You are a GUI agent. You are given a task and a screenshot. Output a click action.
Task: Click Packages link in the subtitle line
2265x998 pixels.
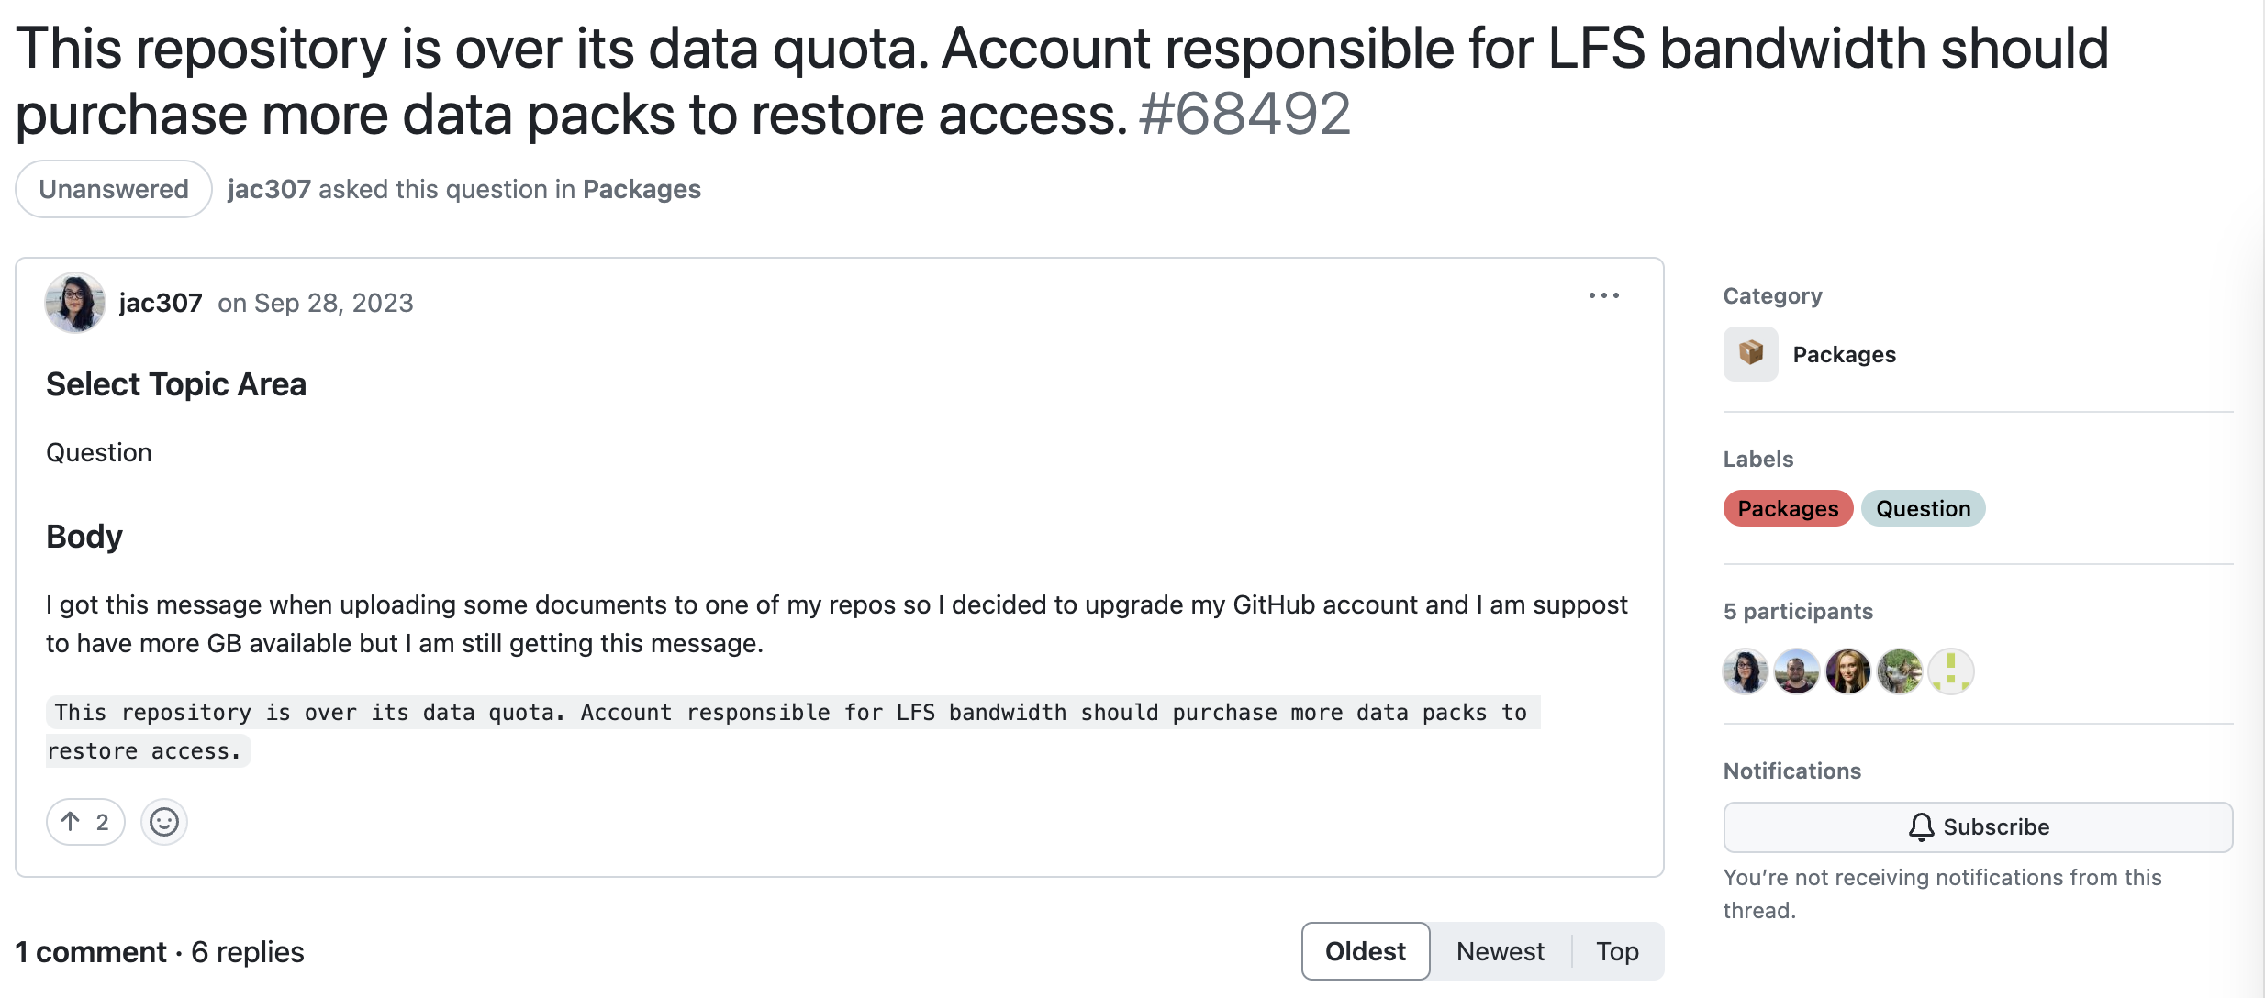tap(642, 189)
